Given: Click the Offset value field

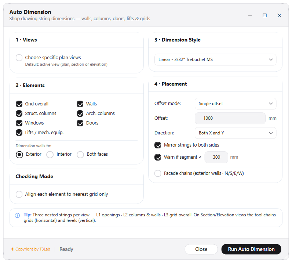Looking at the screenshot, I should tap(230, 118).
